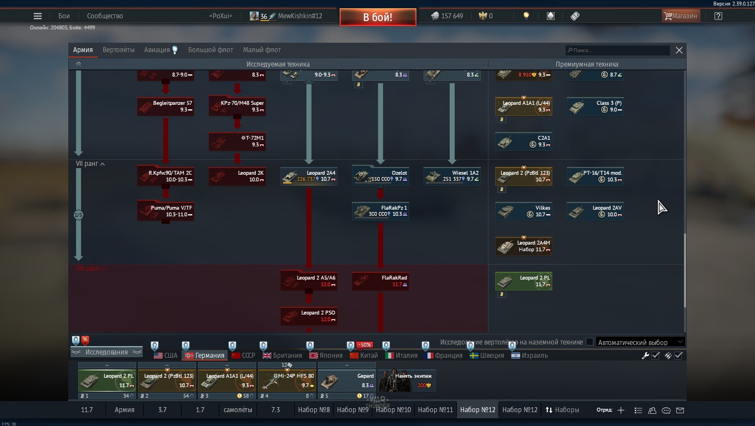The image size is (755, 426).
Task: Select the СССР nation tab
Action: [243, 356]
